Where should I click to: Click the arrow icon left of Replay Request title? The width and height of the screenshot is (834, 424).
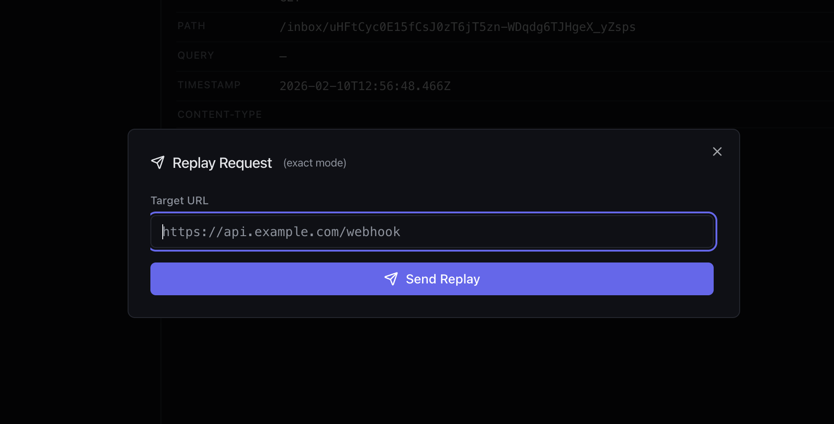pyautogui.click(x=158, y=162)
